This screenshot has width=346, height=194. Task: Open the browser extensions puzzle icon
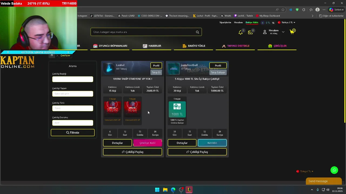pos(304,10)
